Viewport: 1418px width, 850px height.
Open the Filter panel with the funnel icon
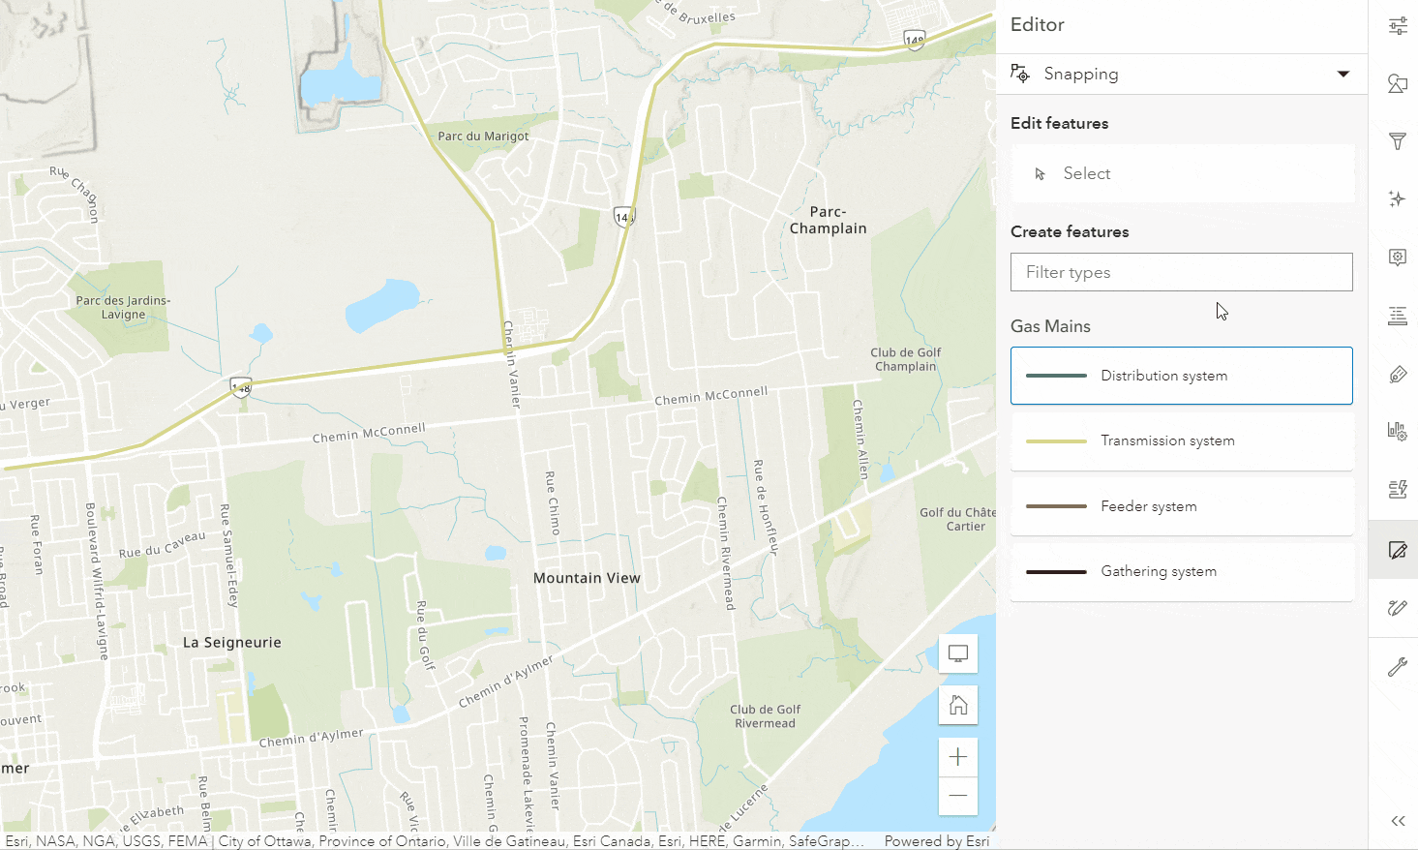[1397, 141]
